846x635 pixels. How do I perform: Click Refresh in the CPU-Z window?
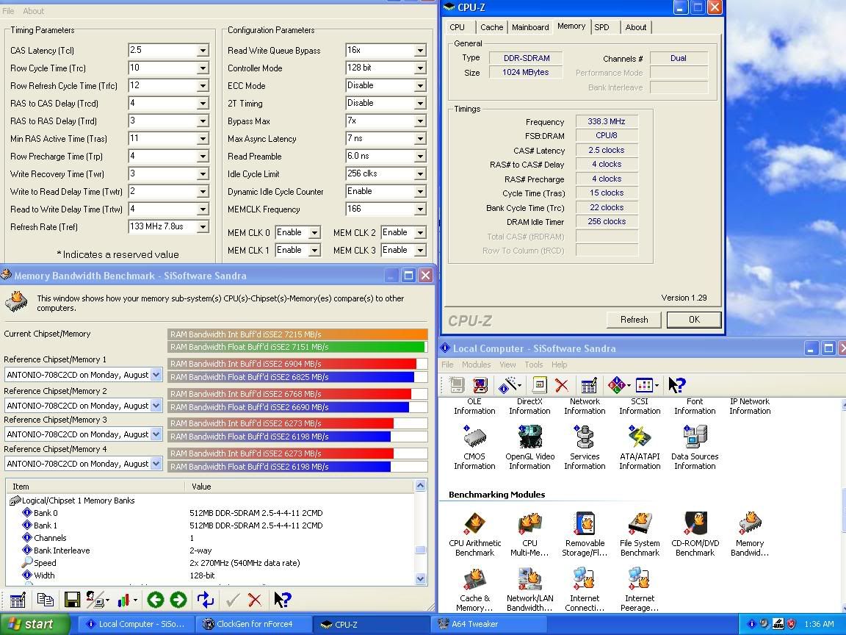coord(634,319)
